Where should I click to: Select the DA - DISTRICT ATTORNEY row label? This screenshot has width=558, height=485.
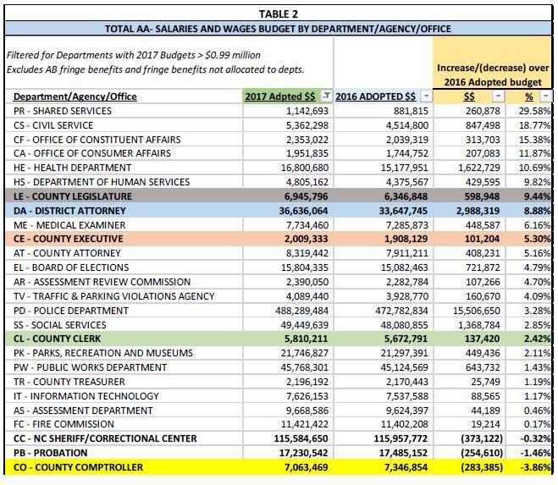point(69,211)
